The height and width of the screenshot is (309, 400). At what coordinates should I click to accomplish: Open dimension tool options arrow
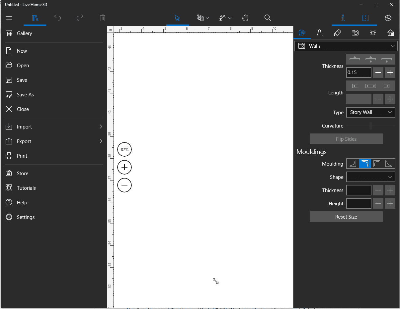coord(230,18)
